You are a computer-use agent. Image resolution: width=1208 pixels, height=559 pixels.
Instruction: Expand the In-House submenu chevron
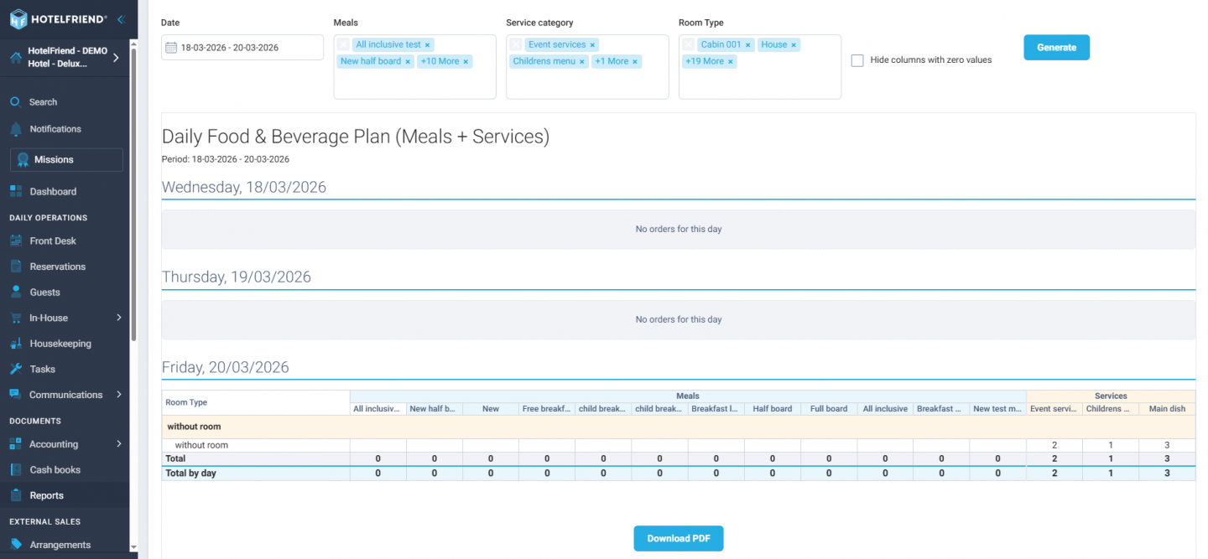click(x=118, y=318)
